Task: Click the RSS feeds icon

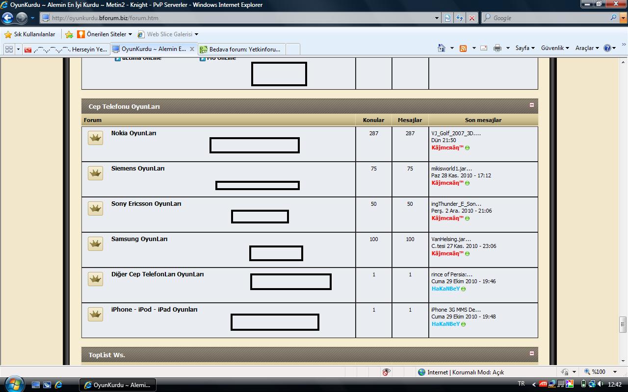Action: 463,48
